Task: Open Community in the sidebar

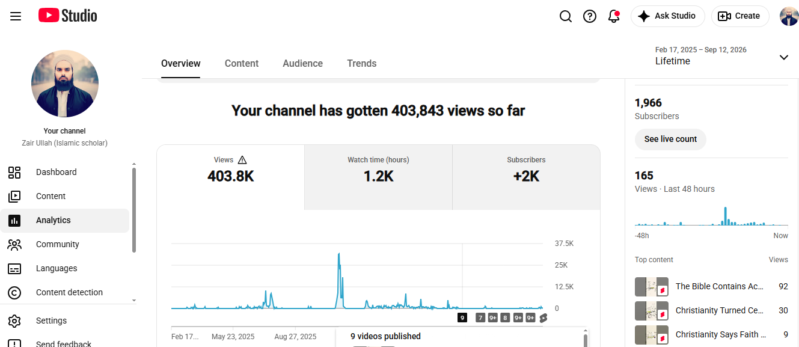Action: 65,245
